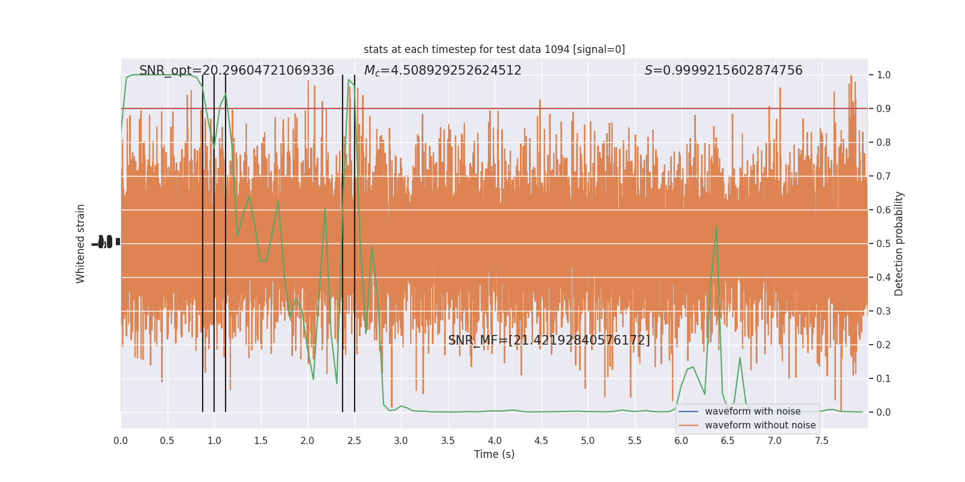Click detection probability tick label 1.0

[x=884, y=75]
